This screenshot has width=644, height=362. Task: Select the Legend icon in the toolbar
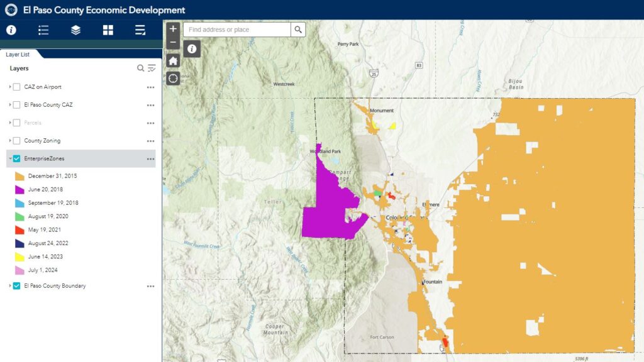pyautogui.click(x=43, y=30)
